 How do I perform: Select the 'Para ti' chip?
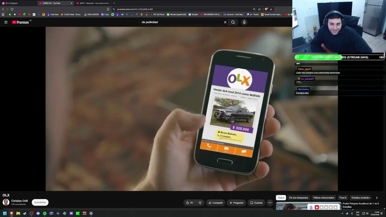(343, 198)
